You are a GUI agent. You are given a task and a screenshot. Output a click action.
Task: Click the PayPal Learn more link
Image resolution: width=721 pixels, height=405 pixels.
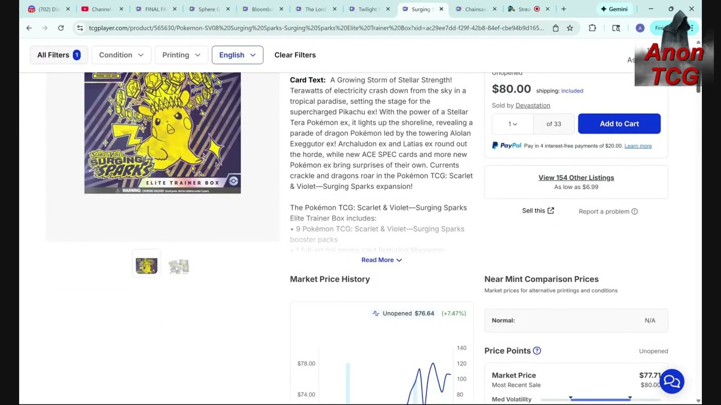tap(638, 146)
